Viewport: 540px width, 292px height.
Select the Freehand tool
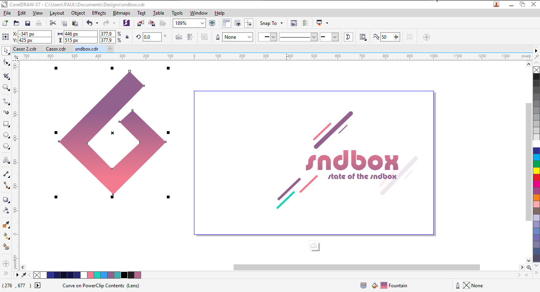(x=6, y=102)
